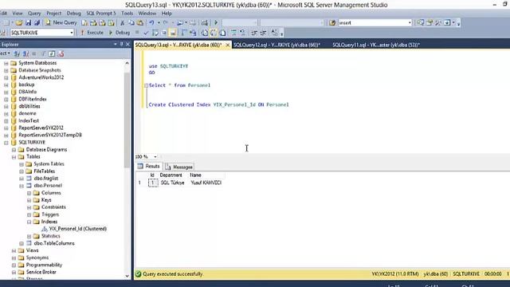Expand the System Databases folder
Image resolution: width=510 pixels, height=287 pixels.
point(6,63)
